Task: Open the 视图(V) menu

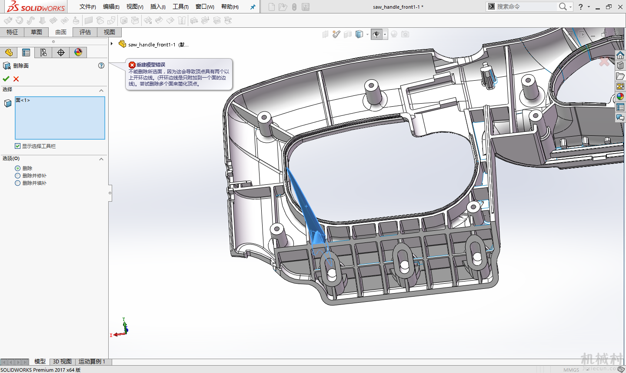Action: (x=135, y=7)
